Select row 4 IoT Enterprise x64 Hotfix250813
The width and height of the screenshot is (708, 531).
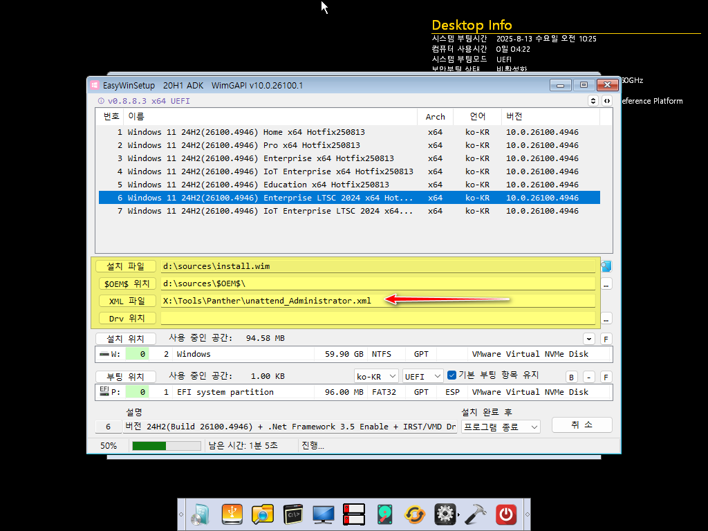click(349, 171)
